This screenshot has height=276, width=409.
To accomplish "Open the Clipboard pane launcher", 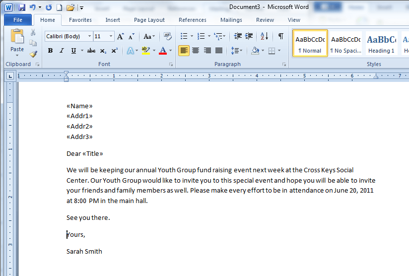I will (38, 65).
